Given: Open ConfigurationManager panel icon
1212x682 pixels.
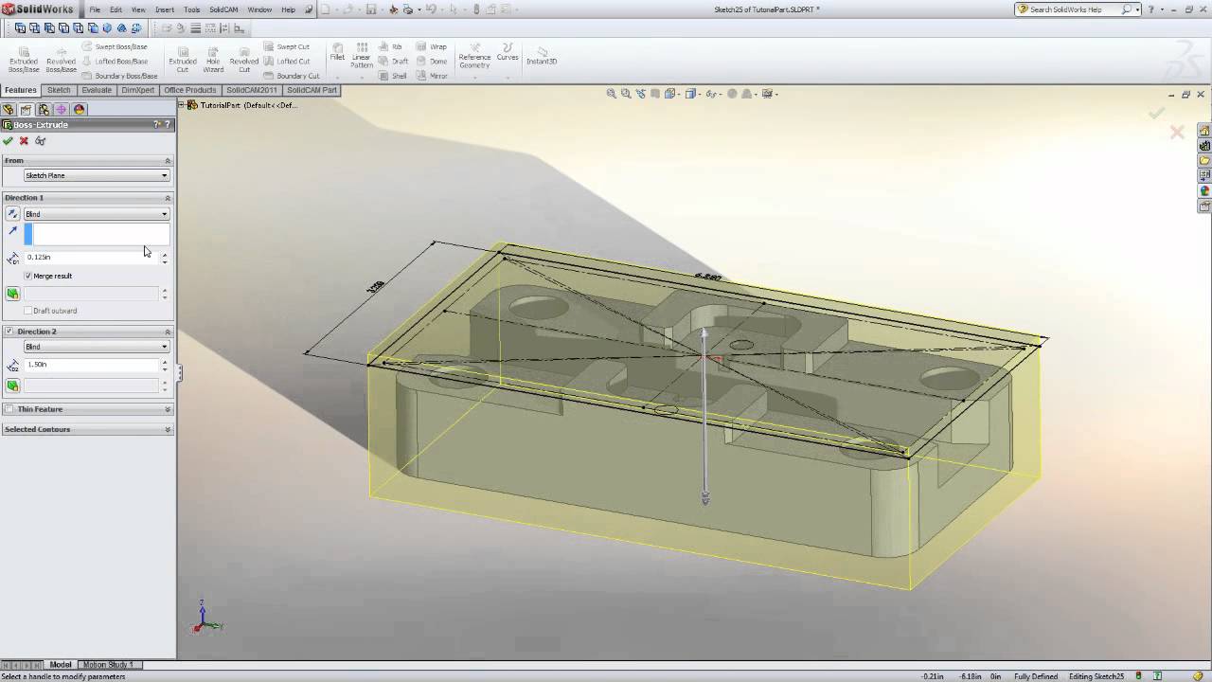Looking at the screenshot, I should pyautogui.click(x=44, y=110).
